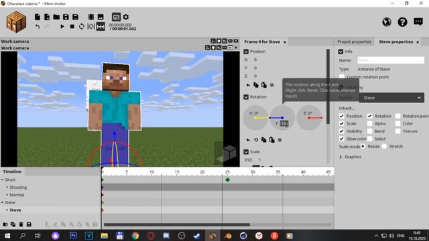Collapse the Info section
This screenshot has height=241, width=429.
coord(341,52)
